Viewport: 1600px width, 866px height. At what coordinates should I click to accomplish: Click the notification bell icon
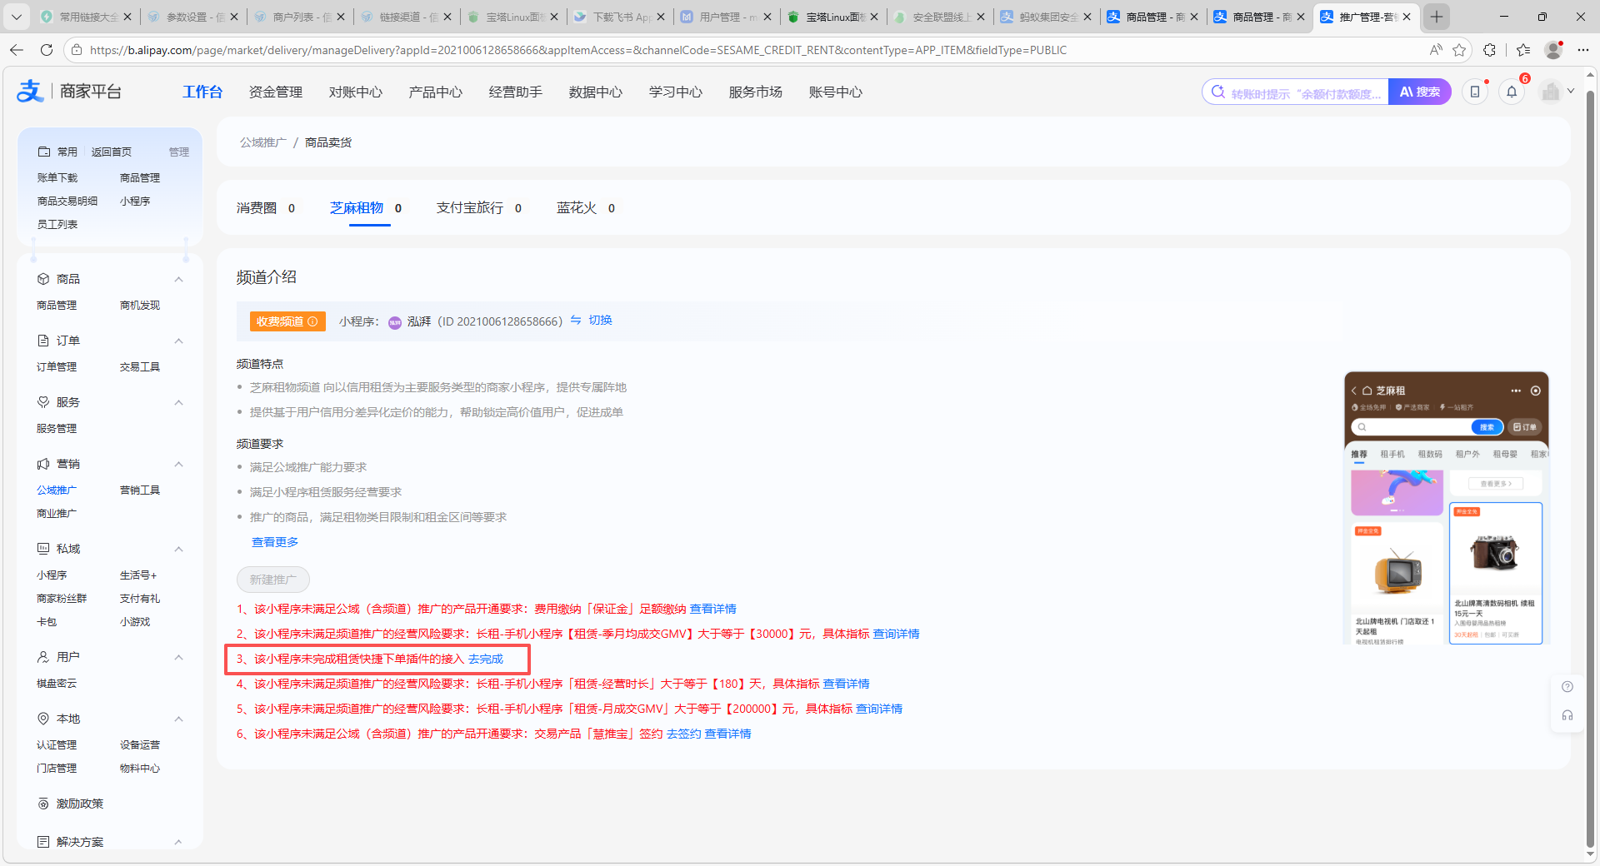pos(1512,92)
